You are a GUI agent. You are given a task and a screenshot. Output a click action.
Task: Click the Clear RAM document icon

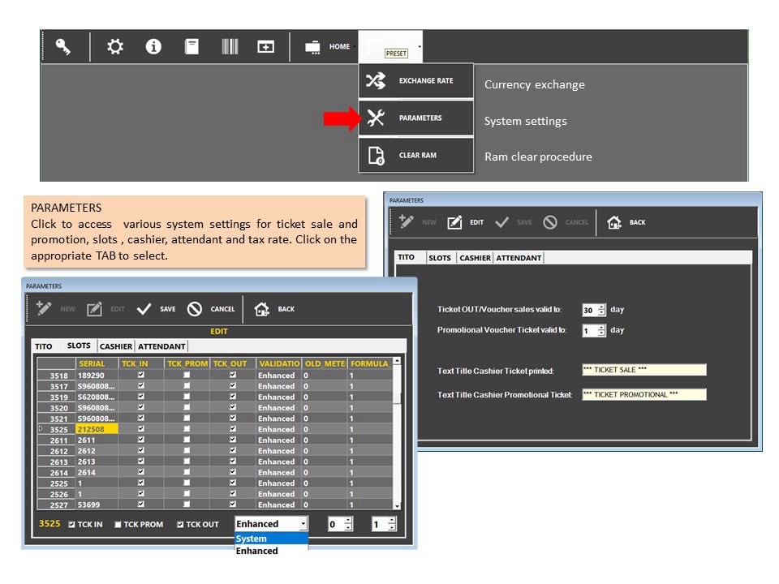[x=376, y=156]
